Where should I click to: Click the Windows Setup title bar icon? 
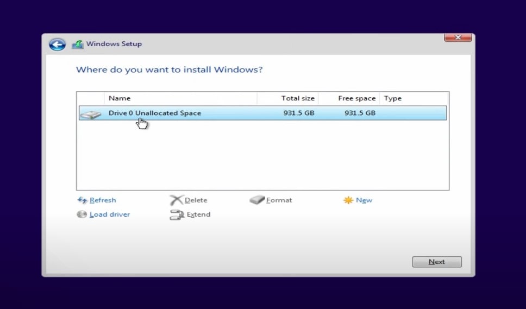coord(78,45)
